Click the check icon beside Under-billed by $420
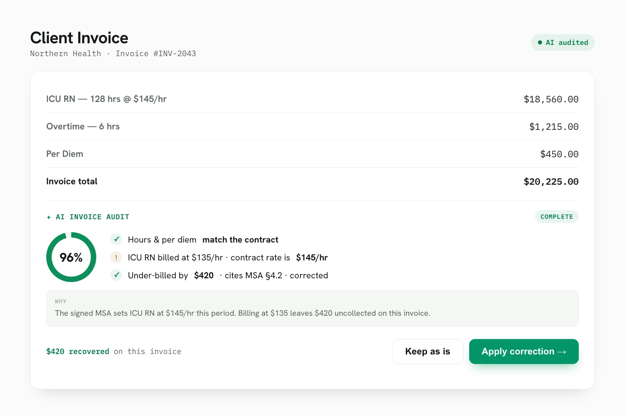Screen dimensions: 625x416 [x=116, y=275]
